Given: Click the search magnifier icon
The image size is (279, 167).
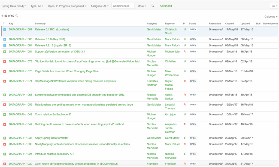Looking at the screenshot, I should 153,6.
